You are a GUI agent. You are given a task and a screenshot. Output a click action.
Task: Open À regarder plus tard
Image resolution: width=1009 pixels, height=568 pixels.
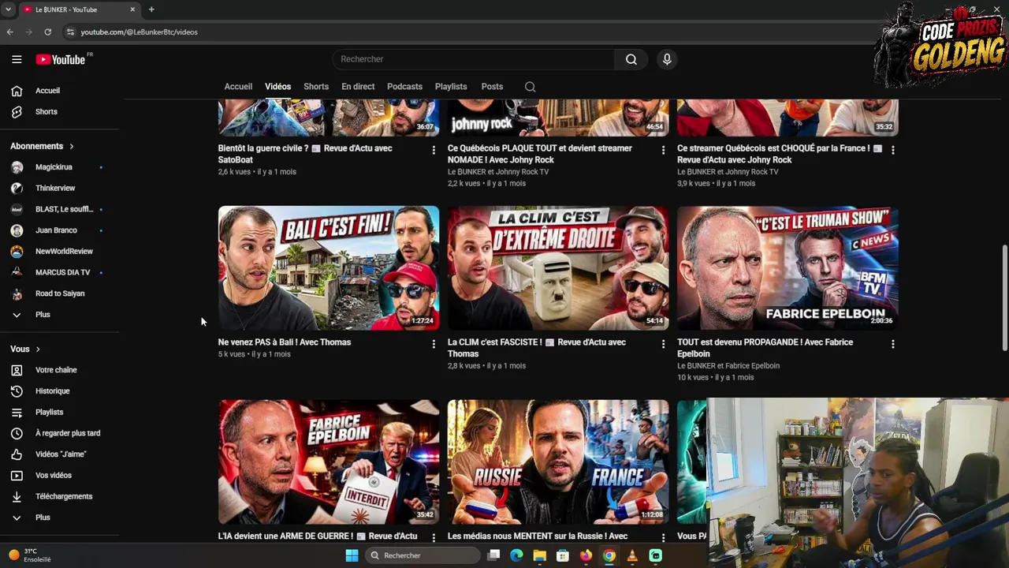point(67,433)
